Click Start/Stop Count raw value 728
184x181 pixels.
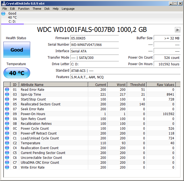tap(171, 99)
